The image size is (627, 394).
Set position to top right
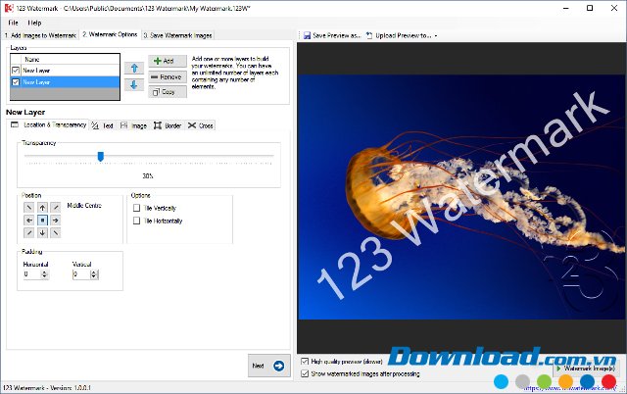(x=56, y=207)
